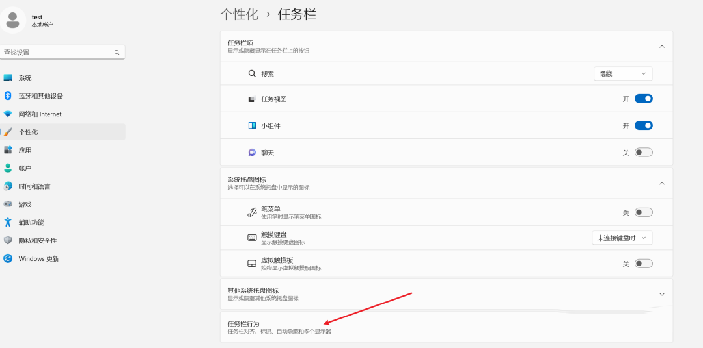703x348 pixels.
Task: Open the 搜索 dropdown showing 隐藏
Action: point(623,73)
